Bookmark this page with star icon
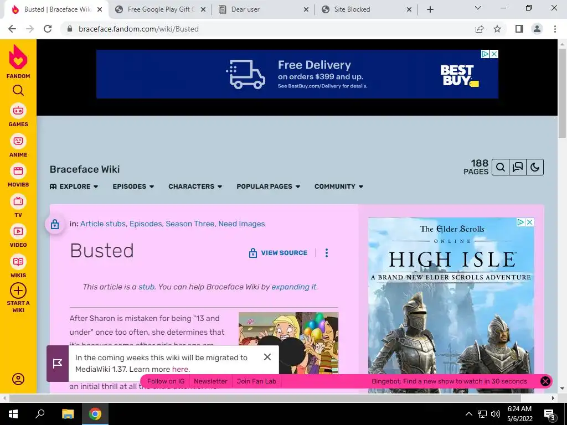 click(497, 29)
